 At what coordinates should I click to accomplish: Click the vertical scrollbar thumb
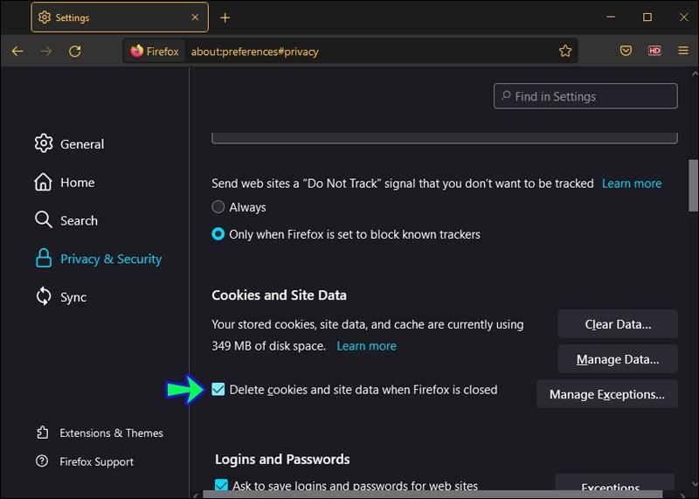(693, 185)
